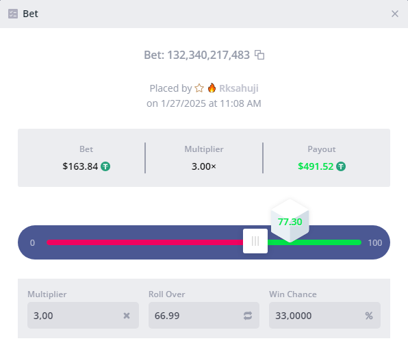This screenshot has height=354, width=408.
Task: Copy the bet ID with copy icon
Action: (259, 55)
